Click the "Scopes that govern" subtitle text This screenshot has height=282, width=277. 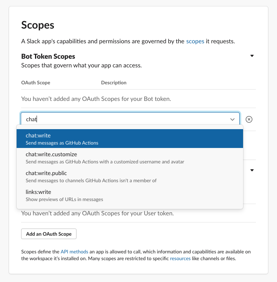81,66
